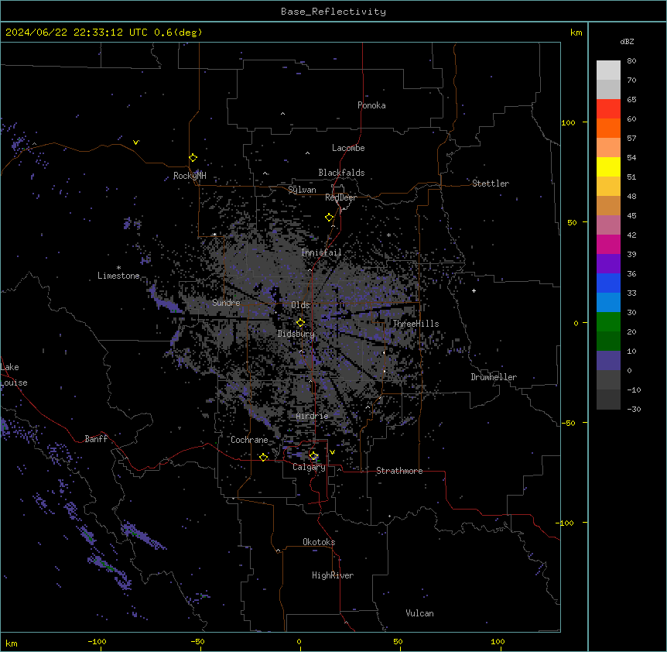Click the yellow diamond marker directly above the Calgary label
The width and height of the screenshot is (667, 652).
(x=313, y=456)
